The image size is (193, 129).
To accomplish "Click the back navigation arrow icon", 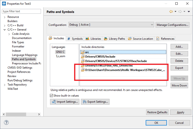I will [171, 12].
